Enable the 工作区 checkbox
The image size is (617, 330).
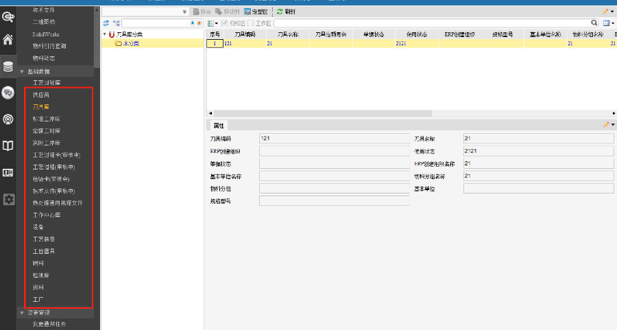pos(251,23)
